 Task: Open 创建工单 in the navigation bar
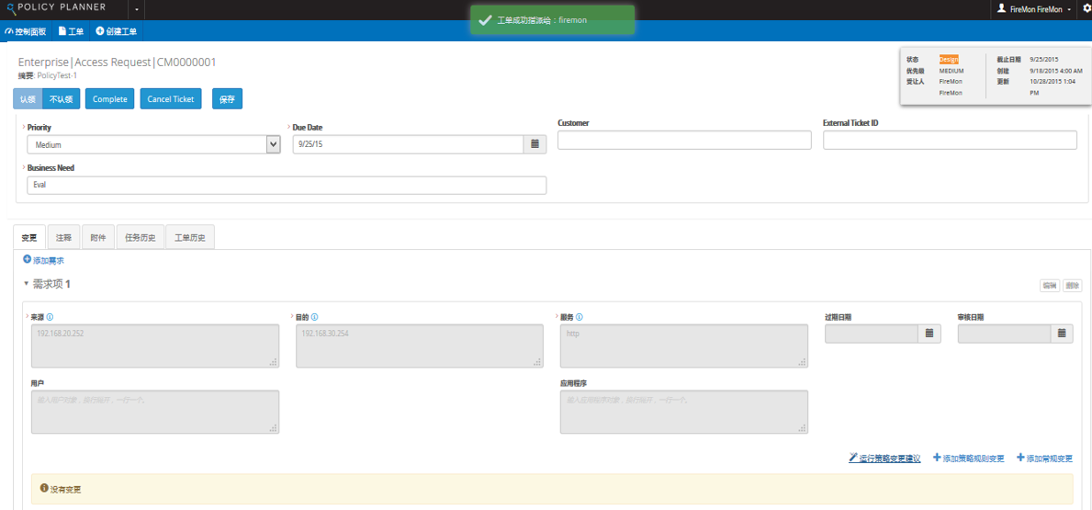(117, 31)
